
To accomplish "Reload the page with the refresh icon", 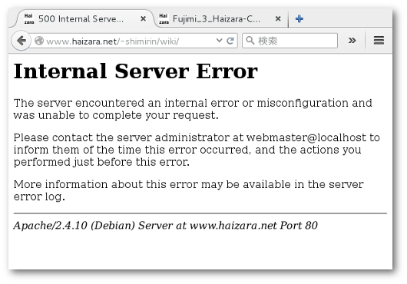I will [230, 41].
